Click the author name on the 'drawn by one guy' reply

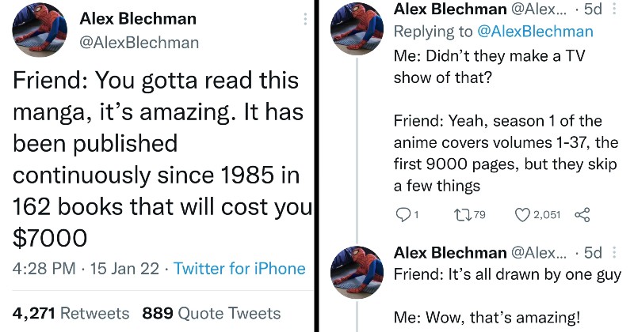(x=449, y=253)
